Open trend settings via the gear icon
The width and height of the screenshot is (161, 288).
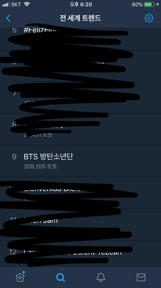pos(149,18)
